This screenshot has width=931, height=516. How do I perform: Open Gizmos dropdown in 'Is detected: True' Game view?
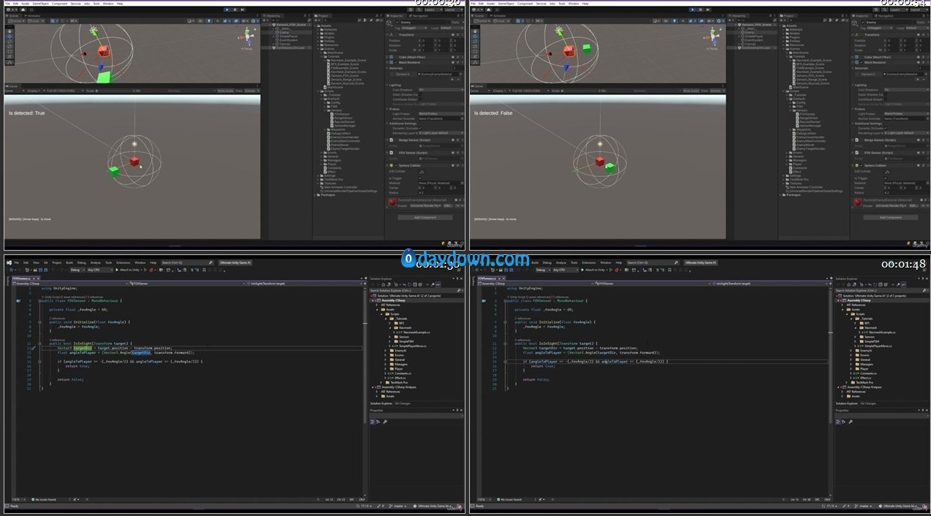click(x=251, y=91)
